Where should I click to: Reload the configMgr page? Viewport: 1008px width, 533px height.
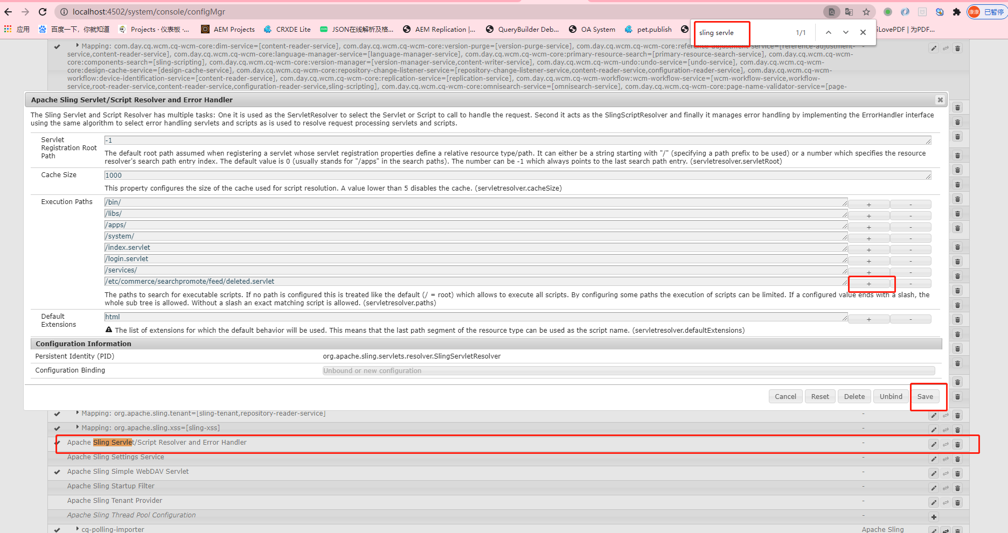click(x=43, y=12)
